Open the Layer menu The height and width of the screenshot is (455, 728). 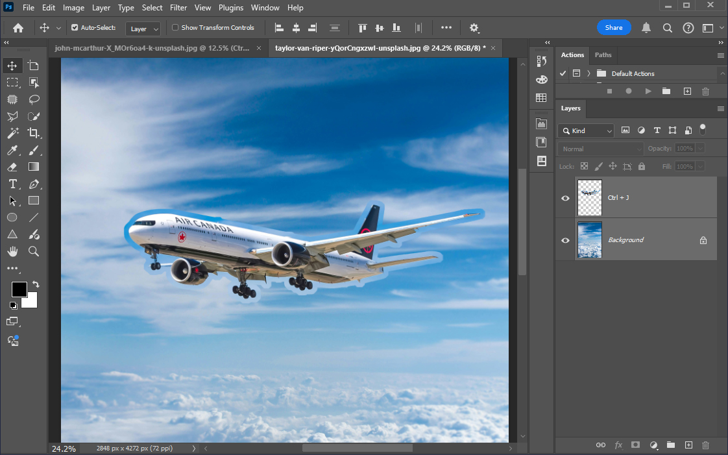101,8
